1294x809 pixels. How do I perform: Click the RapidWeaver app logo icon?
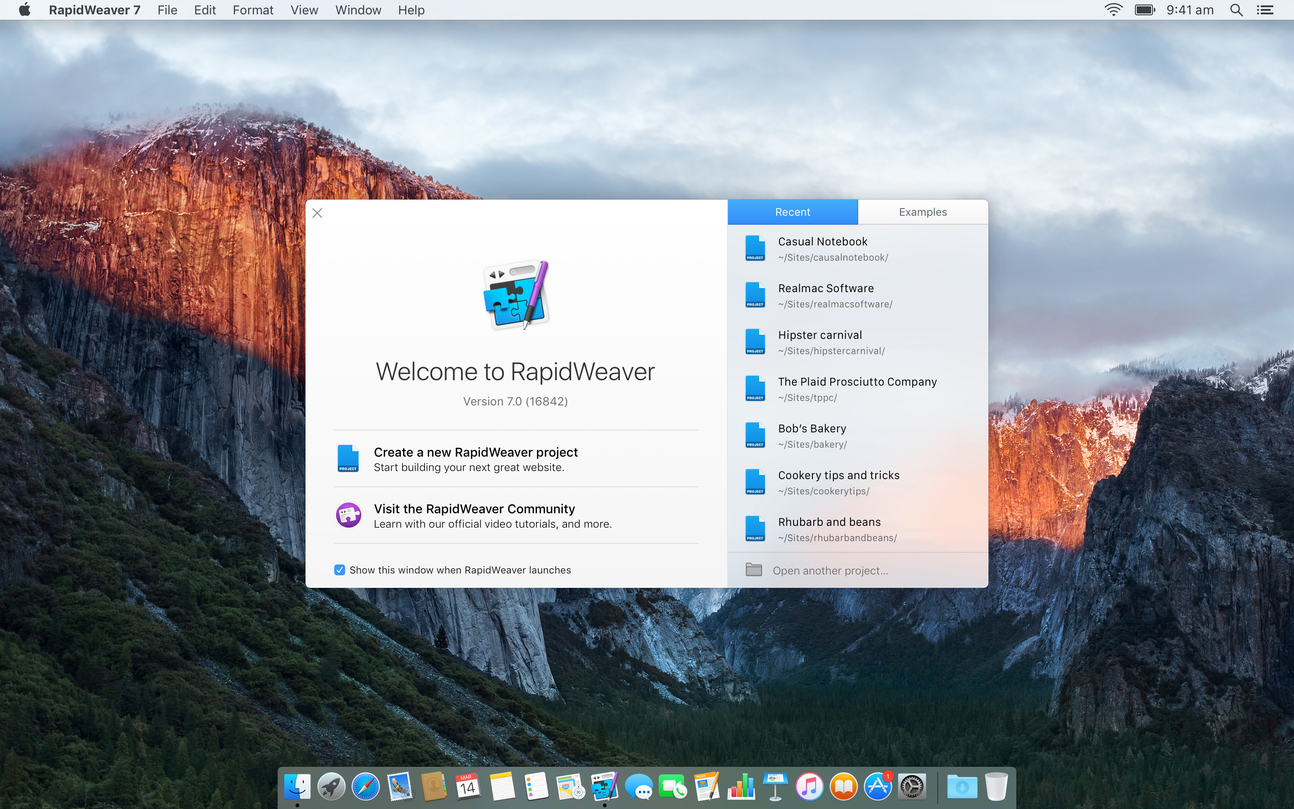pyautogui.click(x=515, y=295)
